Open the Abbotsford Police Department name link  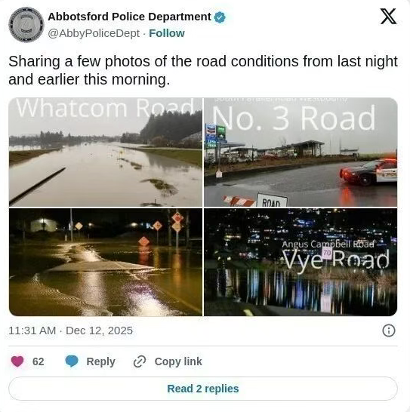pos(129,17)
